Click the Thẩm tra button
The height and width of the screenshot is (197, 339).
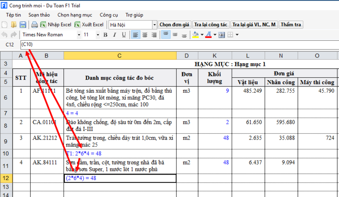click(290, 25)
